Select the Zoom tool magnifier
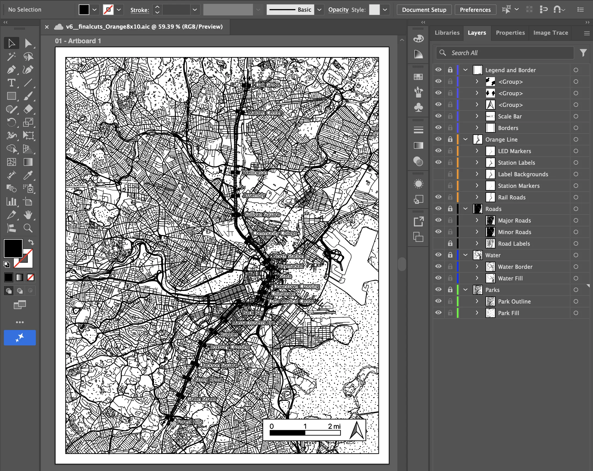The width and height of the screenshot is (593, 471). pos(28,228)
